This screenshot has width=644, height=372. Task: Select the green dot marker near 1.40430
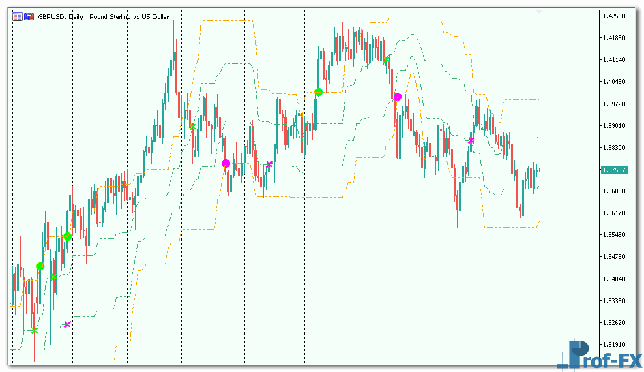click(319, 92)
